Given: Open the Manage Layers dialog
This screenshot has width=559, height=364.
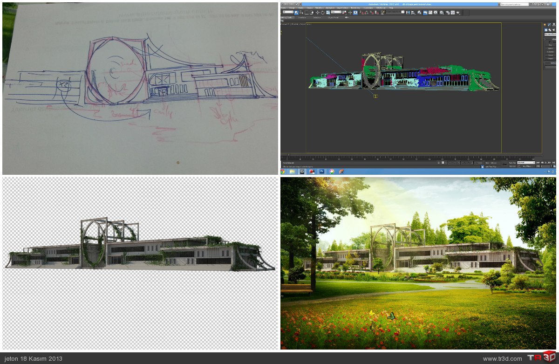Looking at the screenshot, I should tap(420, 12).
